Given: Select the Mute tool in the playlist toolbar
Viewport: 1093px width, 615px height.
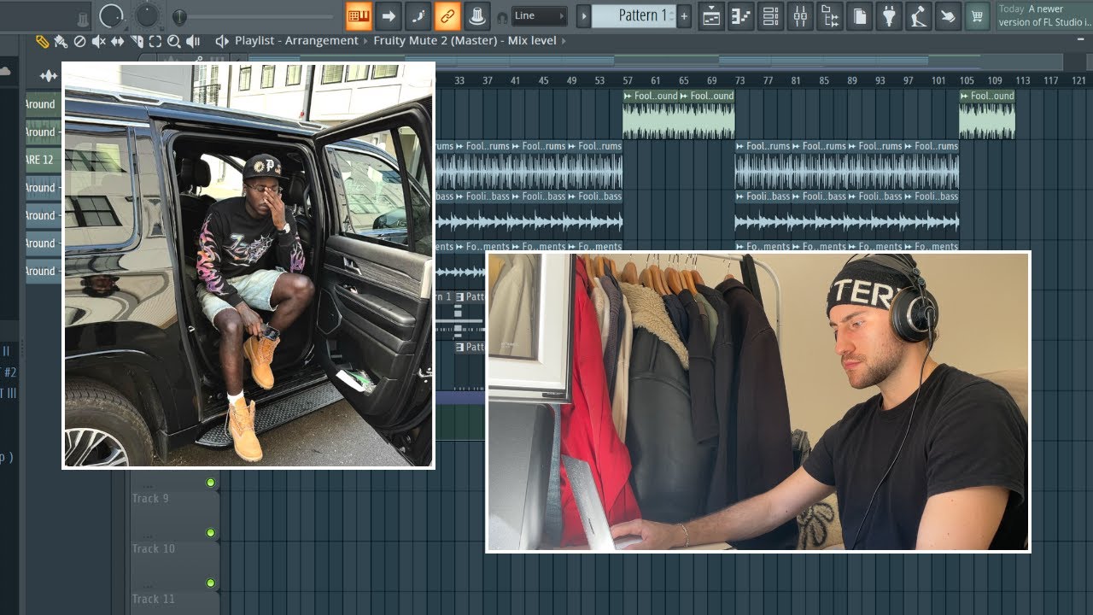Looking at the screenshot, I should coord(98,41).
